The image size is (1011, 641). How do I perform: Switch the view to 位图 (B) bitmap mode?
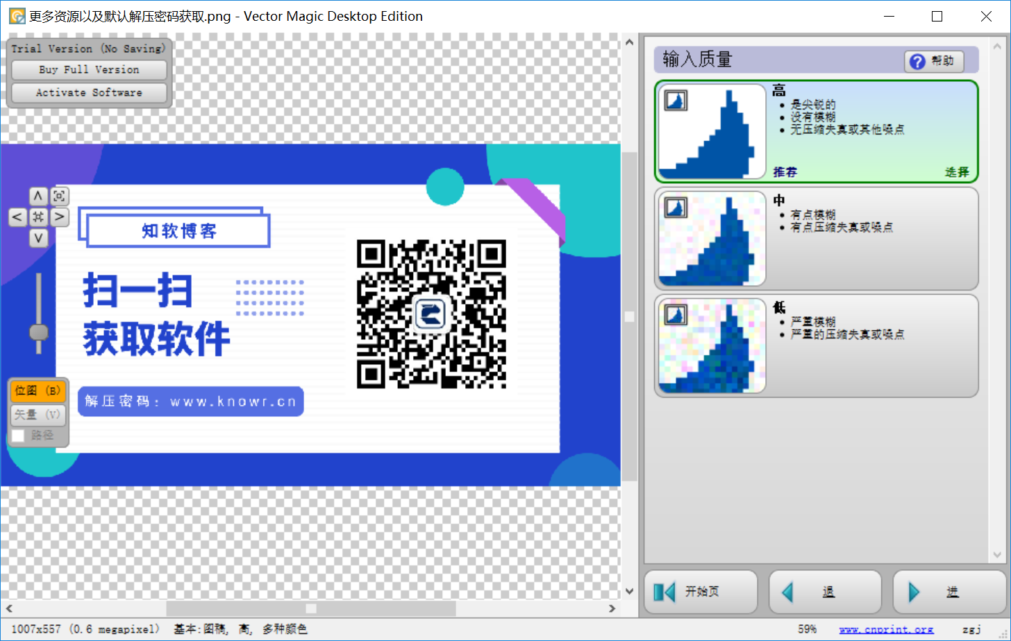pos(38,391)
